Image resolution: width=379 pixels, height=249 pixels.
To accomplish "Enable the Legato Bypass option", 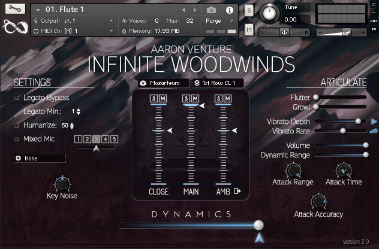I will pyautogui.click(x=18, y=98).
